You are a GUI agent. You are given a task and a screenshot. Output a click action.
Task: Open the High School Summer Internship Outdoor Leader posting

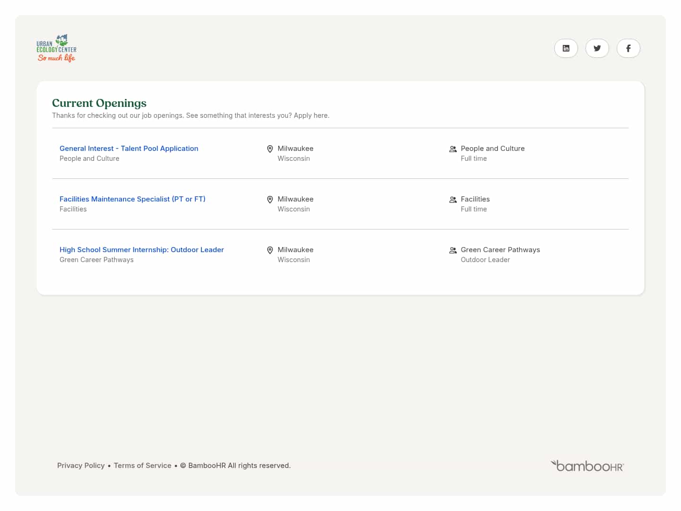click(141, 249)
